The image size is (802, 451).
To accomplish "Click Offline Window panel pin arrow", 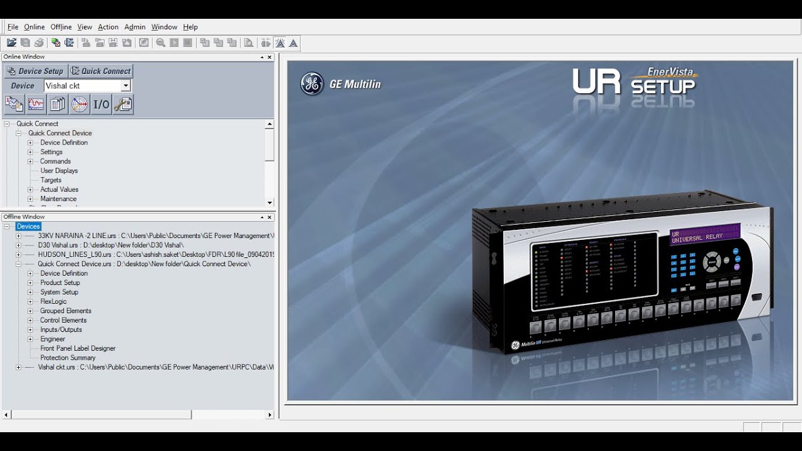I will point(263,217).
